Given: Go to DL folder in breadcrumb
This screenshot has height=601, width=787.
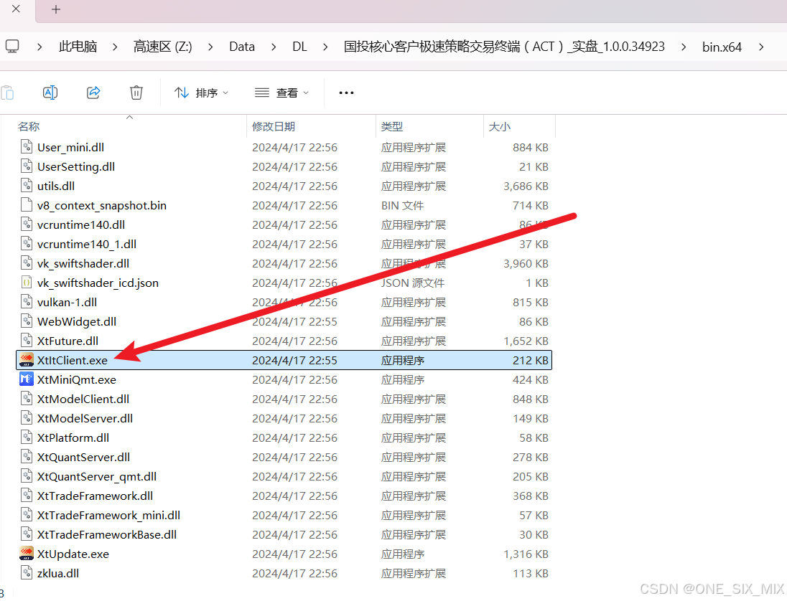Looking at the screenshot, I should (299, 47).
